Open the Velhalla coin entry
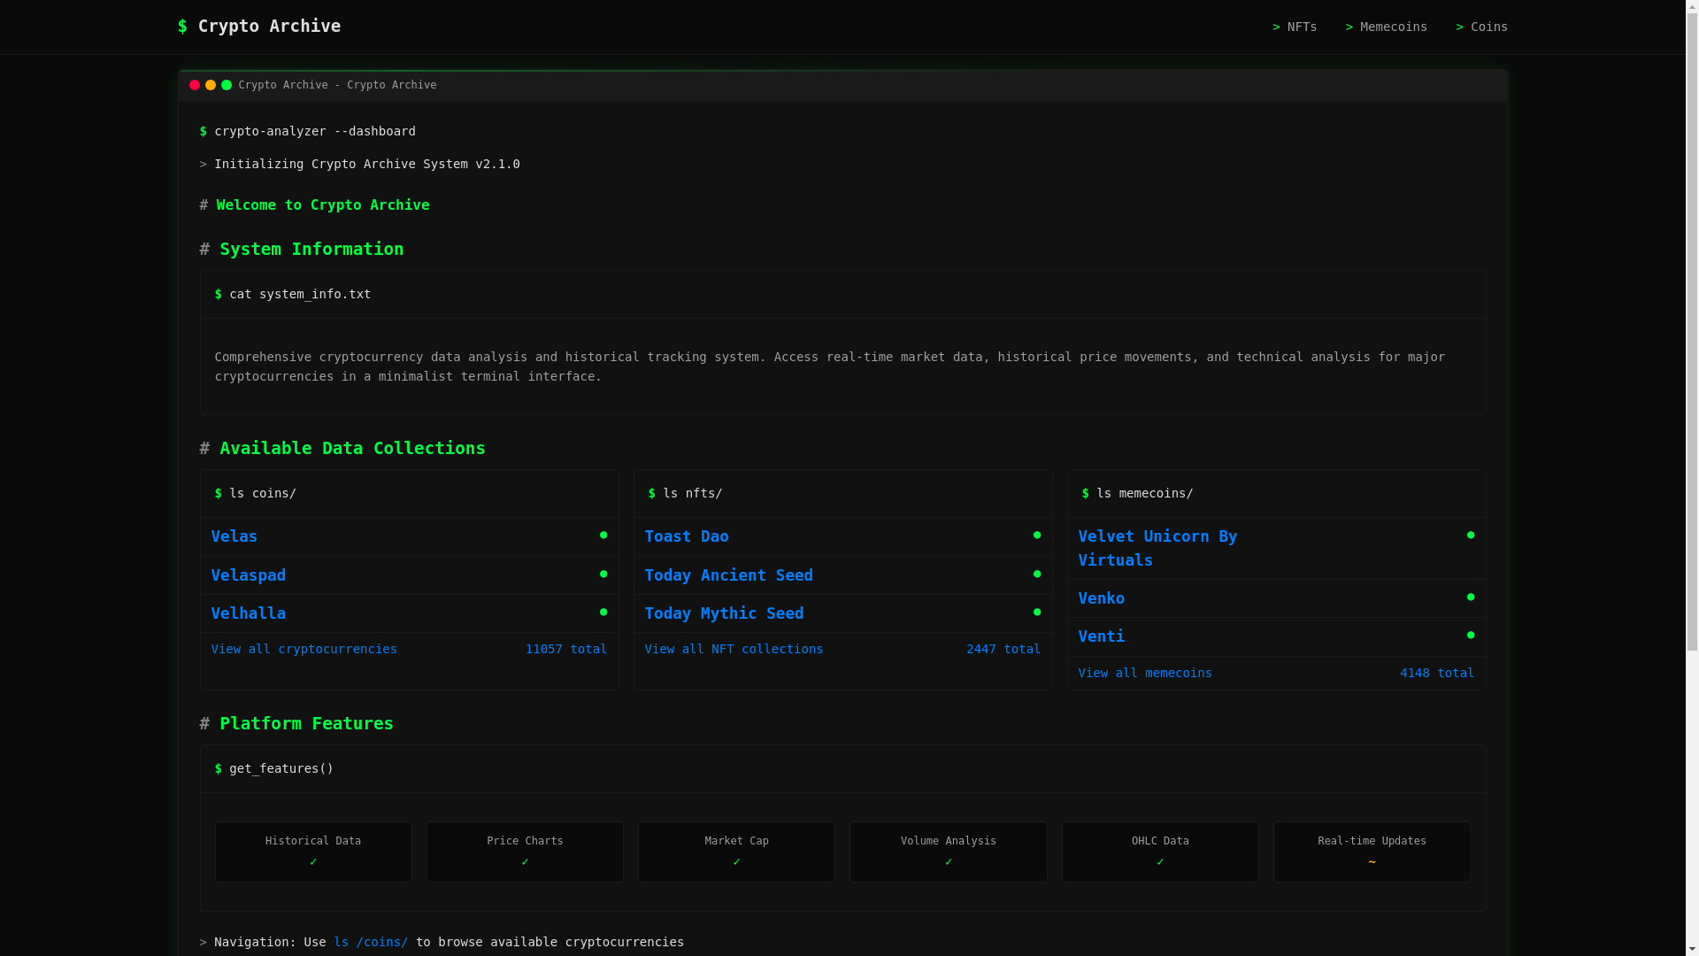Image resolution: width=1699 pixels, height=956 pixels. 248,613
